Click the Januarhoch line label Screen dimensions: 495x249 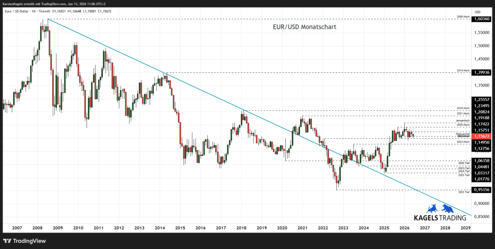(x=463, y=121)
